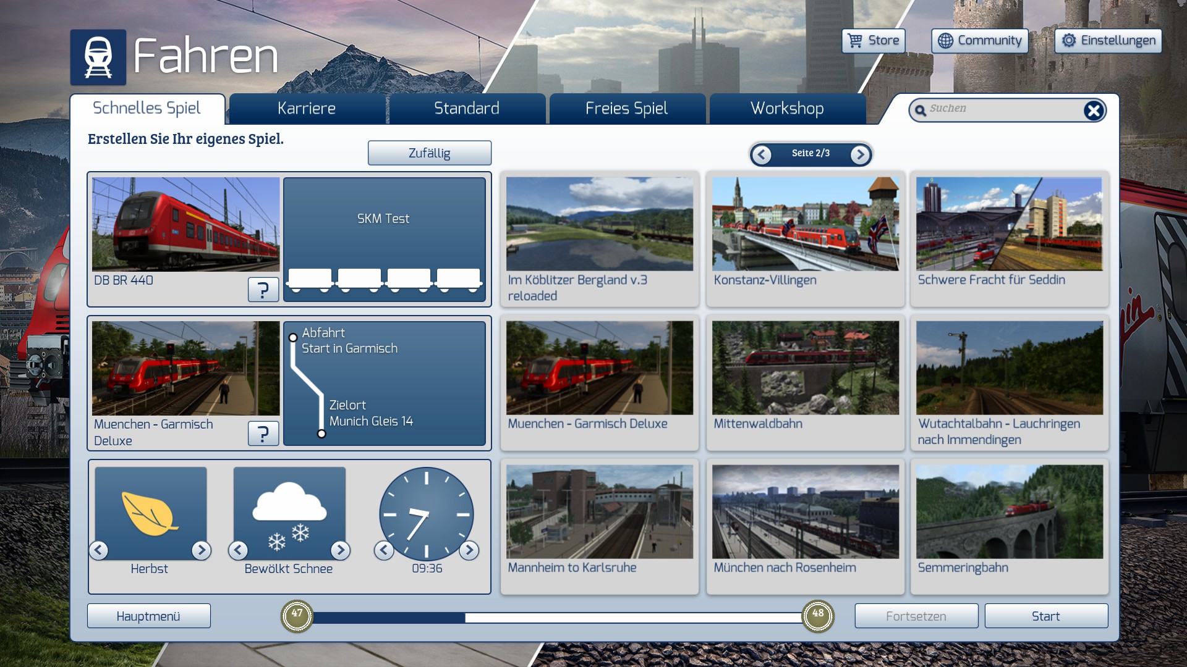Open Einstellungen settings
The image size is (1187, 667).
(1108, 41)
